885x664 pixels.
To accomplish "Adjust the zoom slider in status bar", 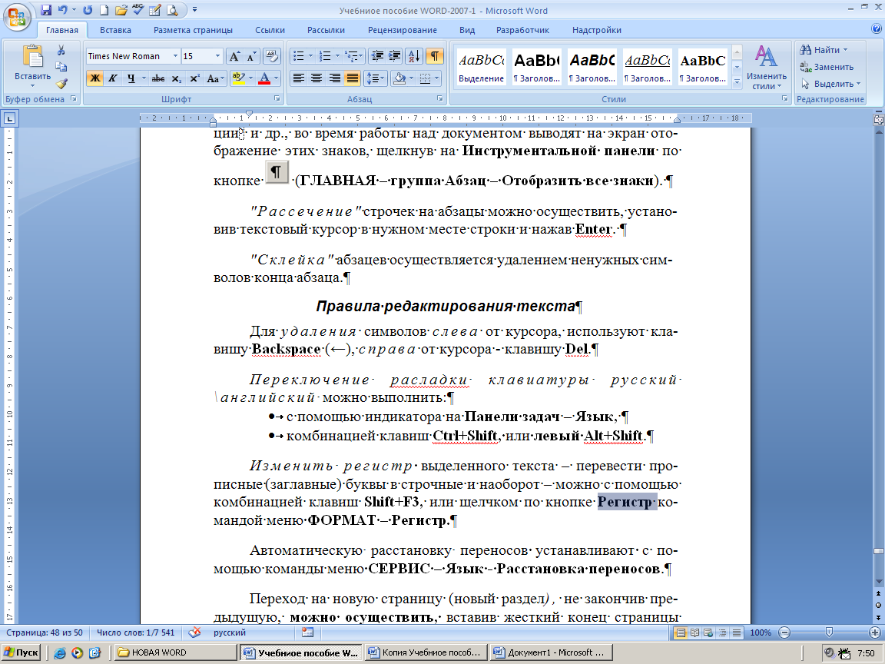I will coord(829,632).
